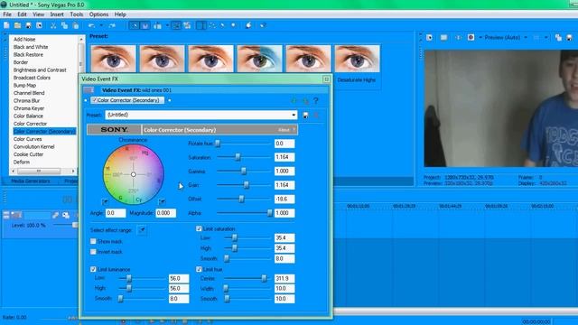The width and height of the screenshot is (578, 325).
Task: Click the Open folder toolbar icon
Action: tap(17, 25)
